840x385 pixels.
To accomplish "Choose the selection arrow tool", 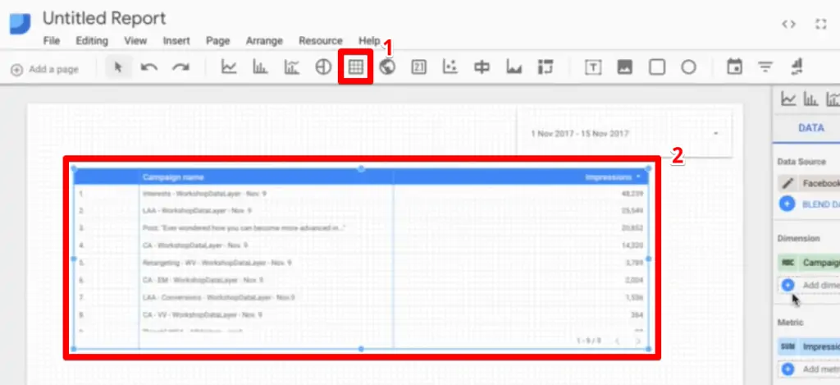I will coord(118,68).
